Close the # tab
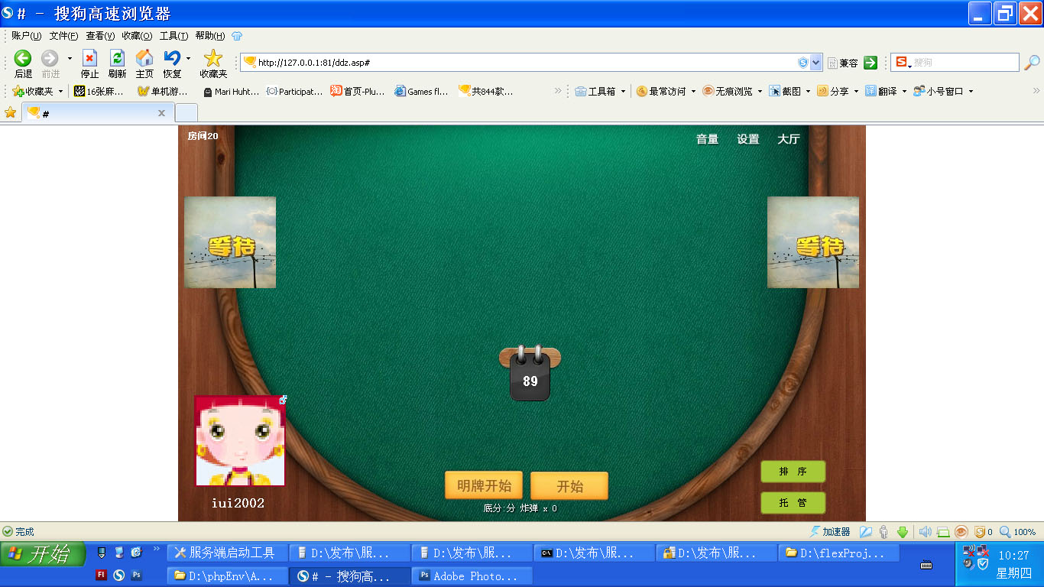This screenshot has height=587, width=1044. tap(161, 113)
